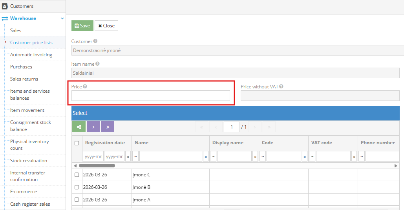
Task: Go to Stock revaluation menu item
Action: point(28,161)
